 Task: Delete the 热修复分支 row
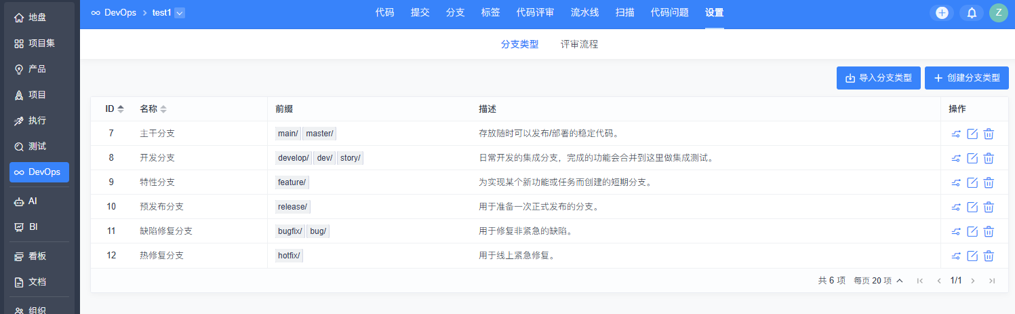click(989, 256)
